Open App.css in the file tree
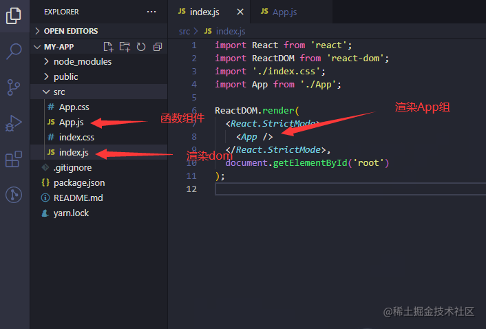Screen dimensions: 486x329 click(x=98, y=107)
